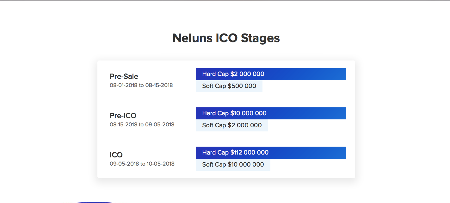
Task: Click the Neluns ICO Stages heading
Action: click(226, 38)
